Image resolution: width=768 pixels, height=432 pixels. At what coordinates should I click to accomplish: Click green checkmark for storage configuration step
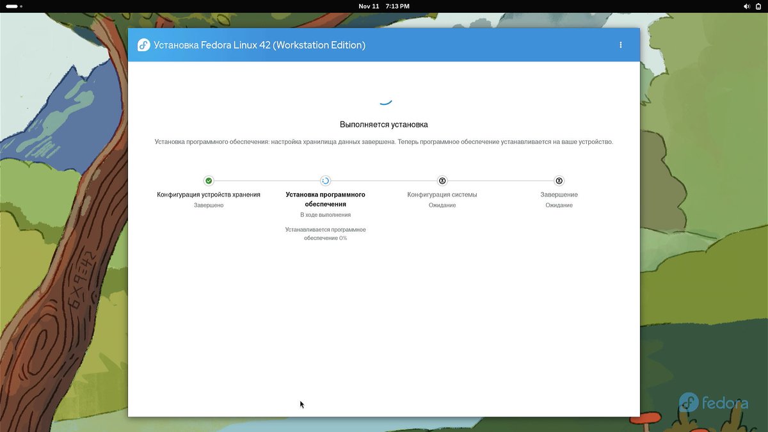[x=209, y=181]
